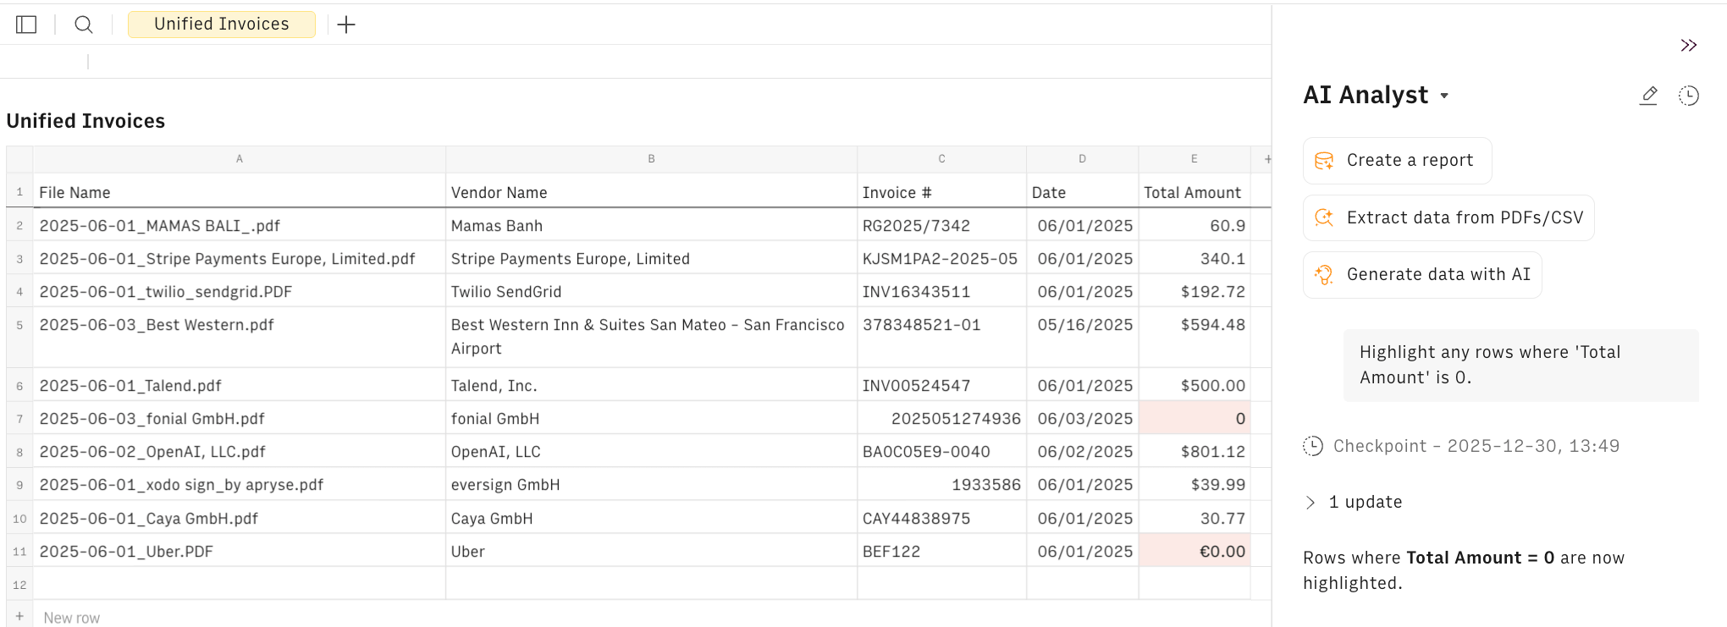Select invoice number INV16343511

(x=941, y=292)
